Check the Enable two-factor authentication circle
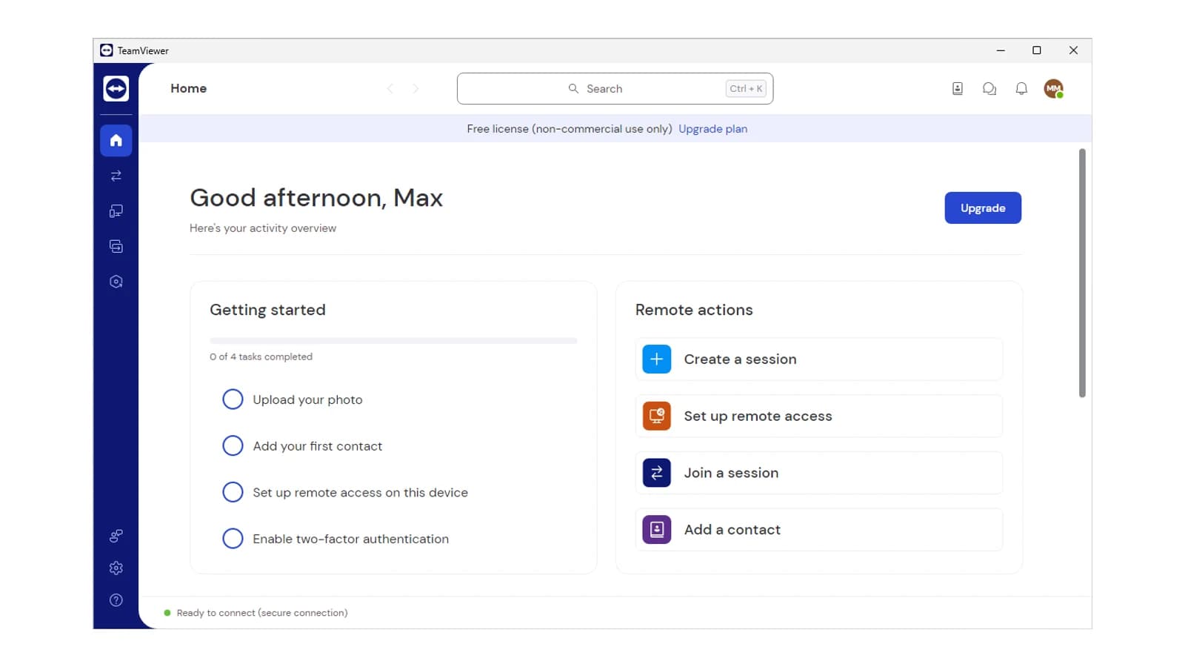This screenshot has height=667, width=1185. [x=233, y=539]
